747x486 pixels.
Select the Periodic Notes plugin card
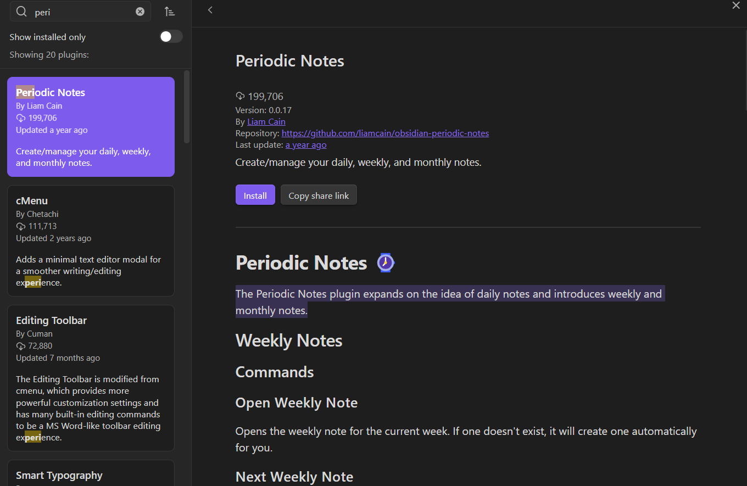click(x=91, y=126)
